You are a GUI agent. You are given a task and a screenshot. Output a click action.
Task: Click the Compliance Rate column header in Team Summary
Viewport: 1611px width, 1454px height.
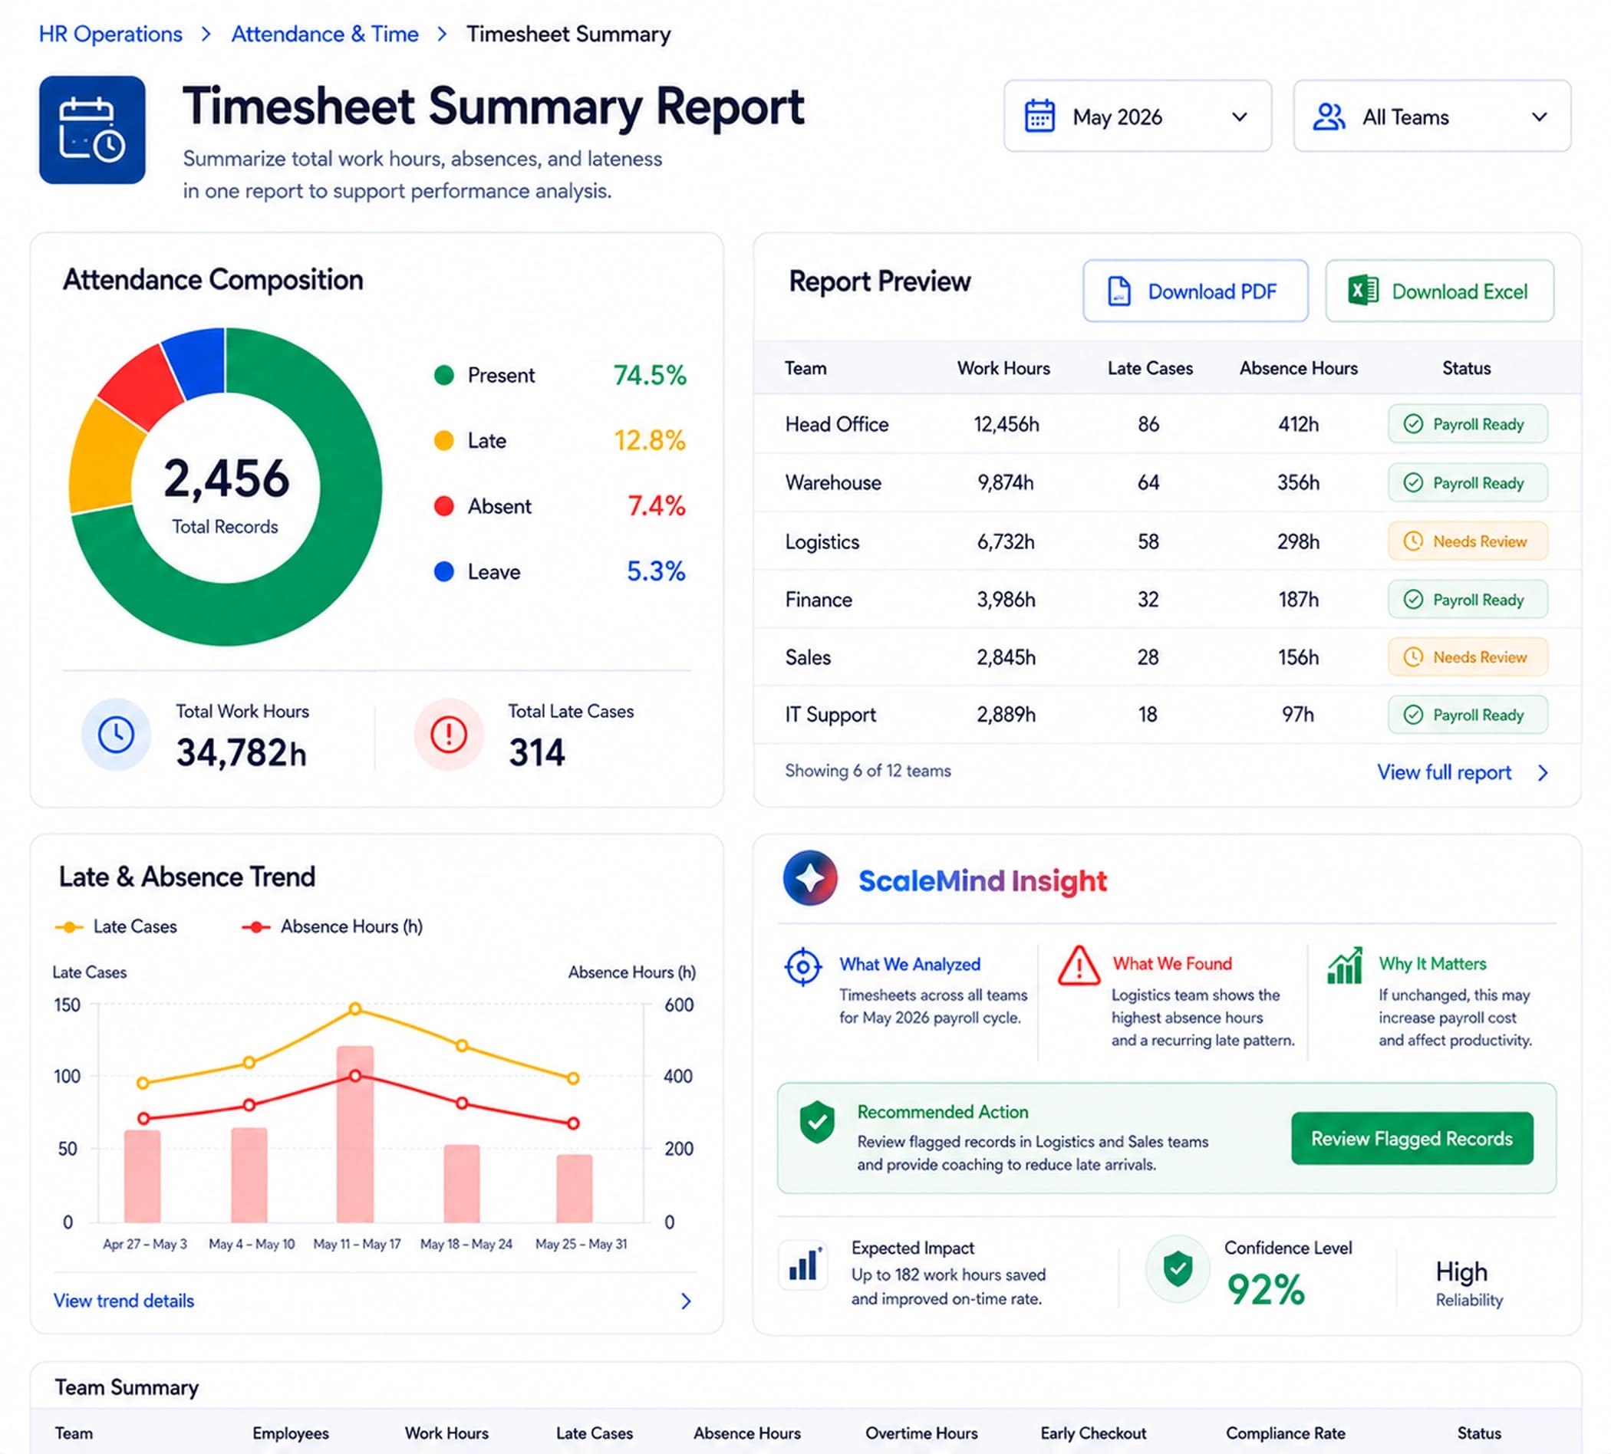click(1286, 1433)
